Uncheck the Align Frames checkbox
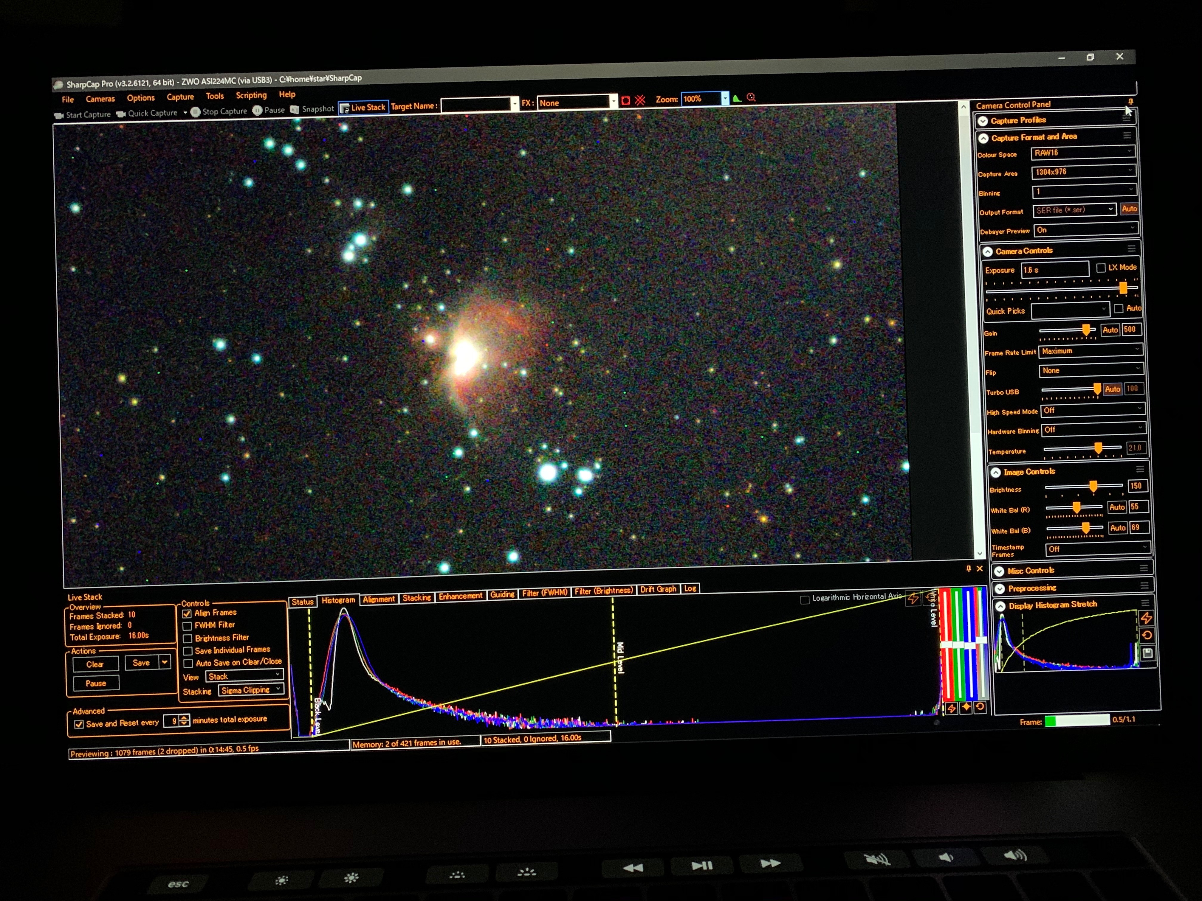This screenshot has height=901, width=1202. [x=187, y=614]
